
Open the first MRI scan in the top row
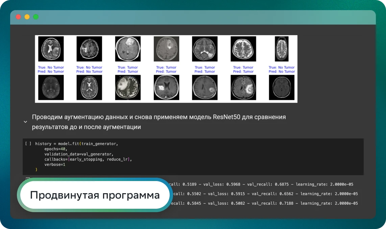click(x=51, y=49)
